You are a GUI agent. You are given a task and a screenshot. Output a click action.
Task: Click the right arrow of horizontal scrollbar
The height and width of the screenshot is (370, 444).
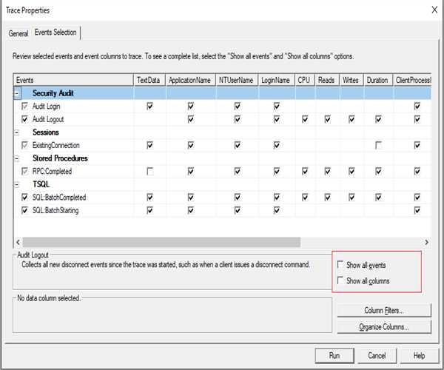(426, 242)
